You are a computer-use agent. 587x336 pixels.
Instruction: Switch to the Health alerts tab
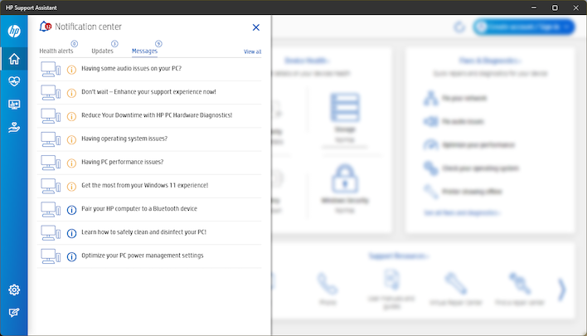pos(56,51)
